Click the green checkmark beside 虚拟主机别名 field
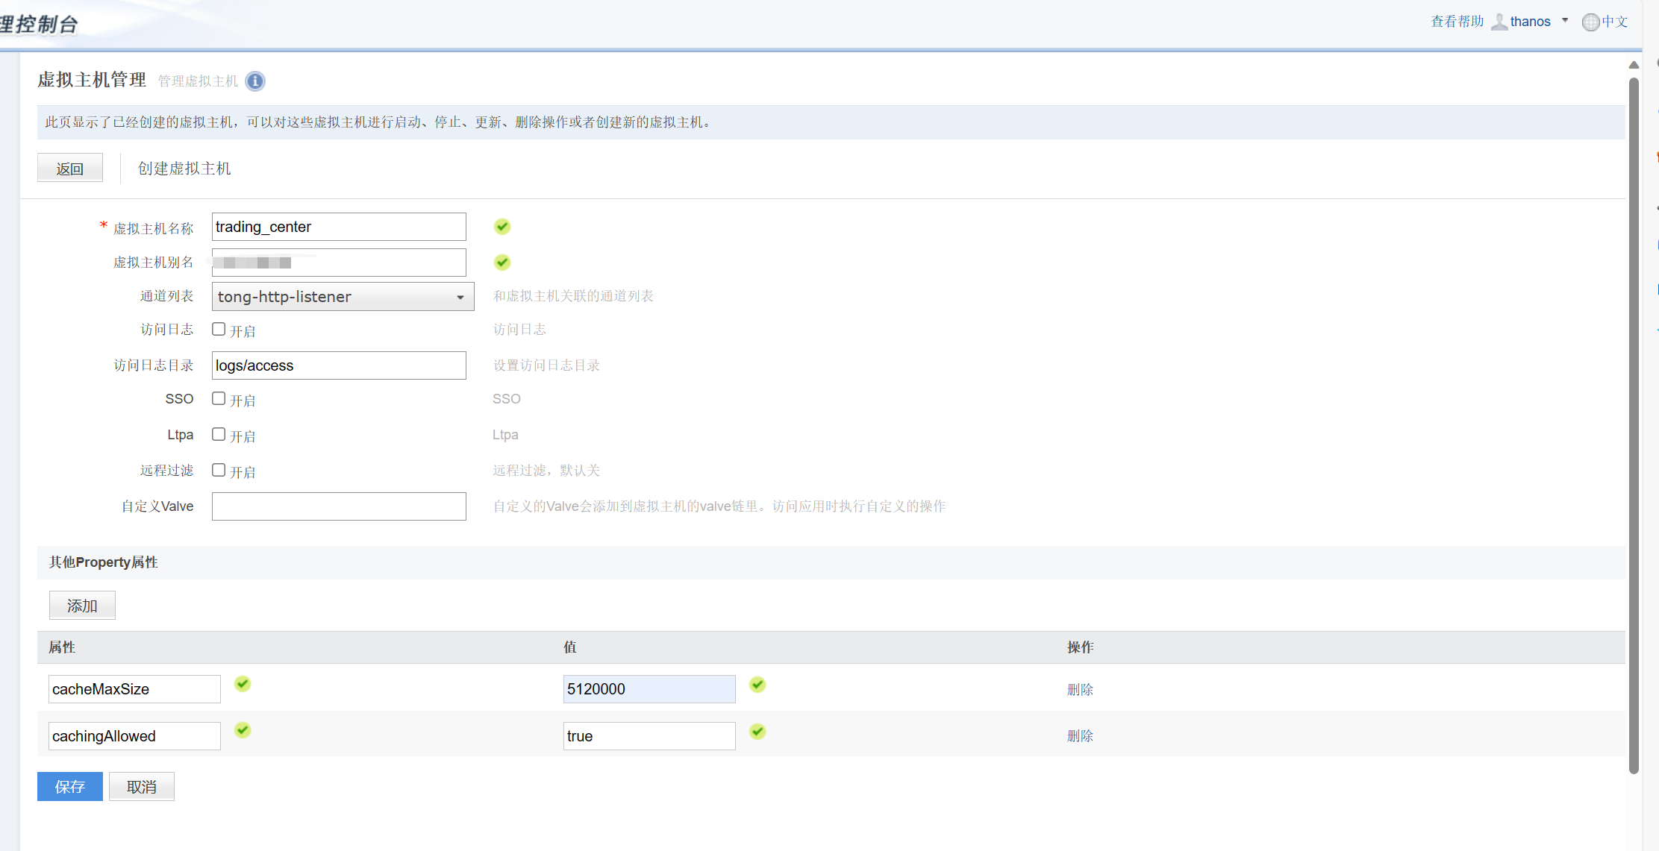1659x851 pixels. click(502, 263)
